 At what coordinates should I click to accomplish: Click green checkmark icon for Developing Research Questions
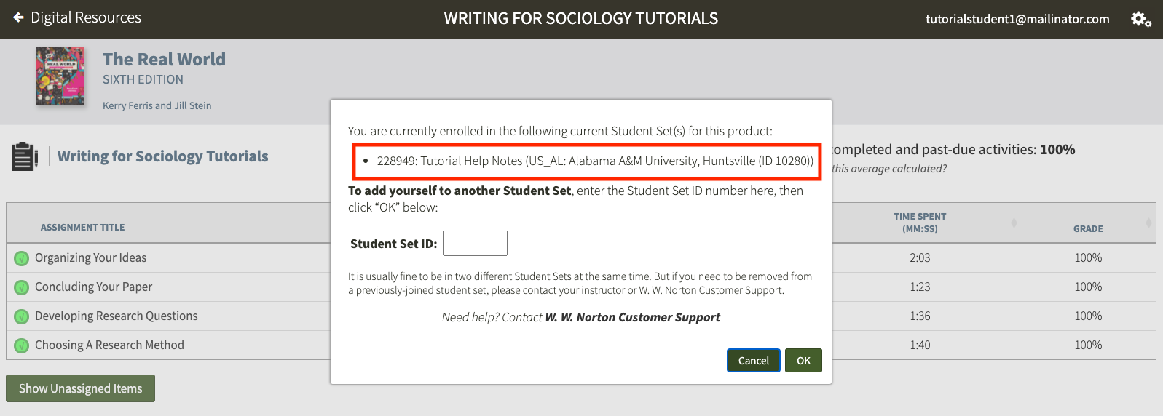(22, 316)
